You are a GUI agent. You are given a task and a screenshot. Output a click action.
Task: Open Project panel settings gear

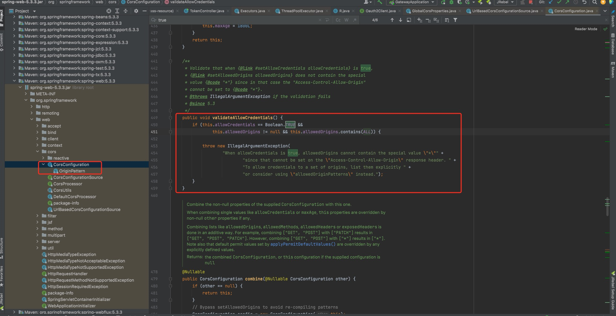[136, 11]
